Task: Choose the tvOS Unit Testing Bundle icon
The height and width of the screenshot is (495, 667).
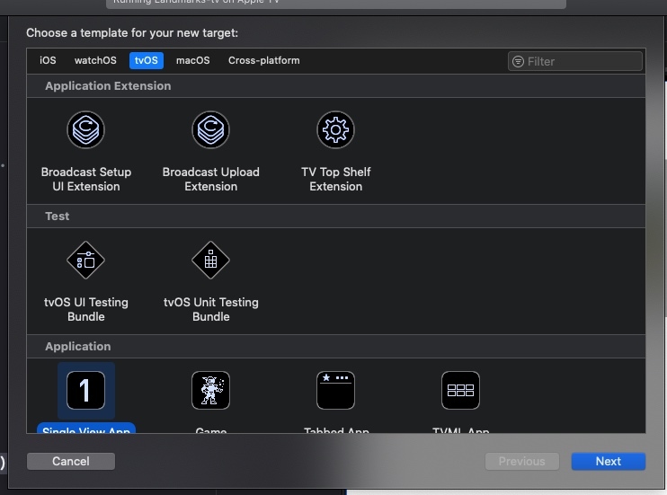Action: [210, 260]
